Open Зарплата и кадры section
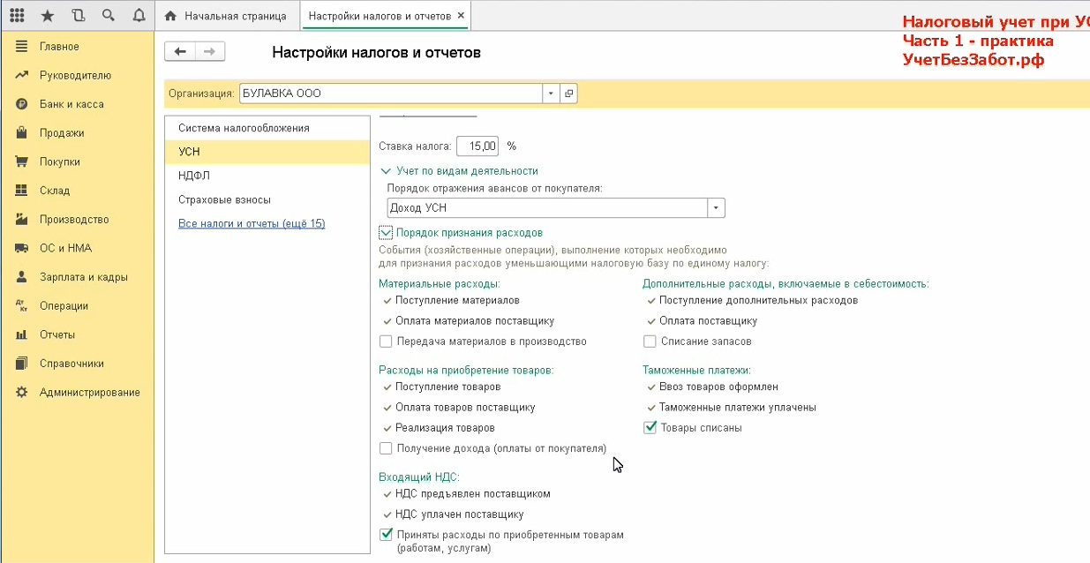Image resolution: width=1090 pixels, height=563 pixels. point(83,277)
